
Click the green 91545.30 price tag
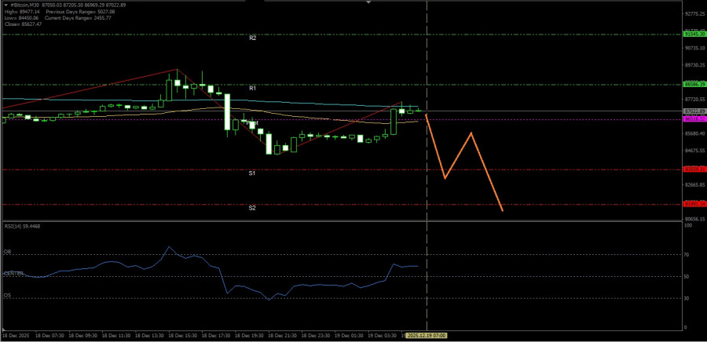694,34
